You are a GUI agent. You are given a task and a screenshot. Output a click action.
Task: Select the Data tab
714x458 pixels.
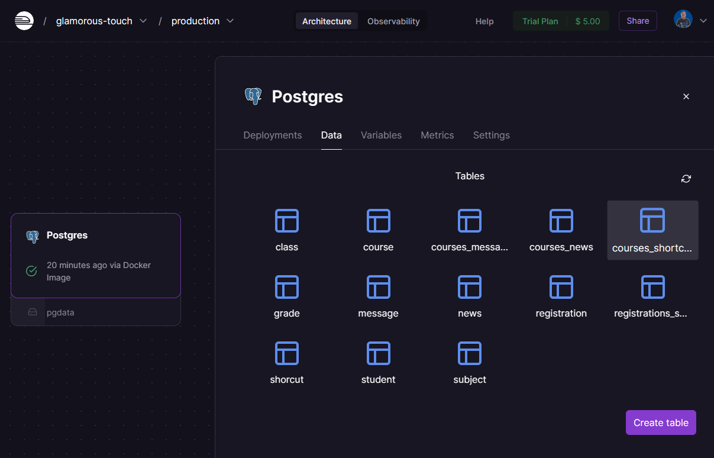[331, 135]
